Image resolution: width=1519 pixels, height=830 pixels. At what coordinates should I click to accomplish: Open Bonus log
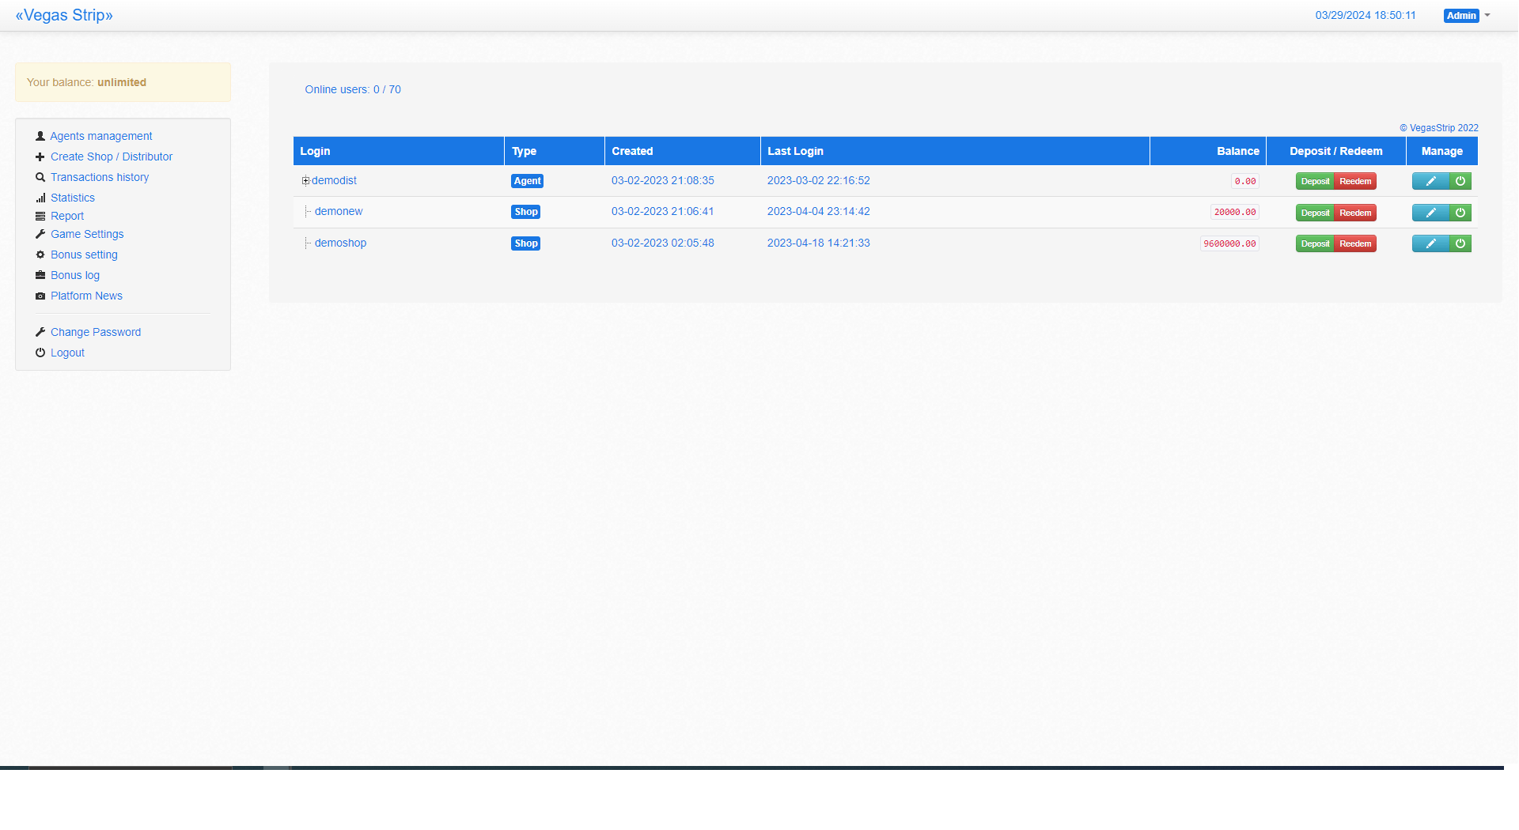(x=75, y=275)
